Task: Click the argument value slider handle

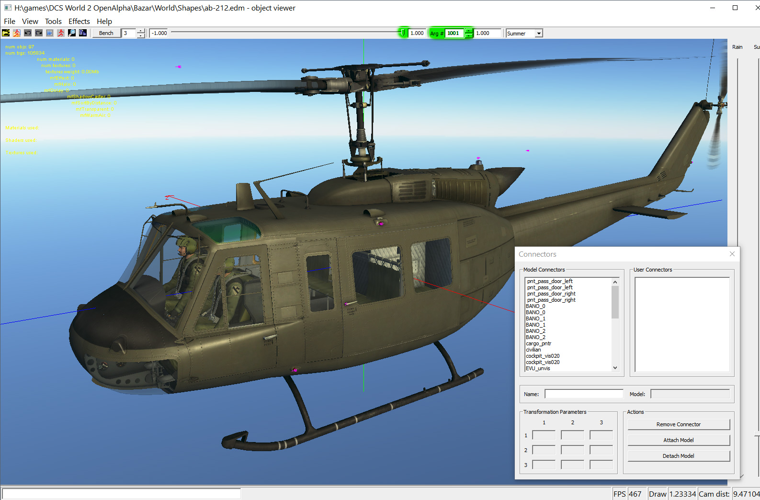Action: point(403,33)
